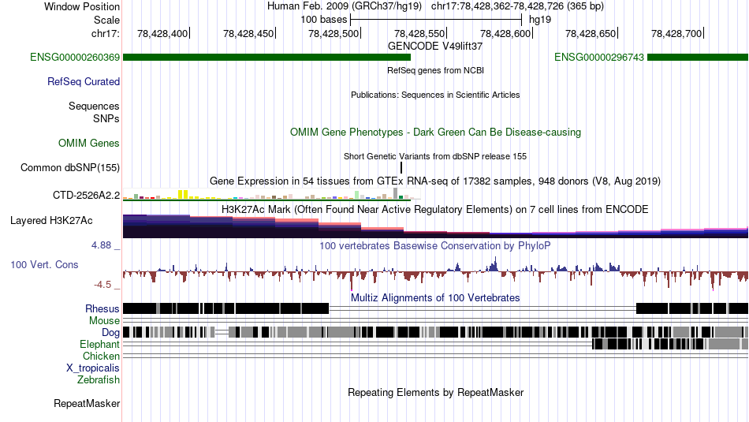The width and height of the screenshot is (749, 422).
Task: Click the -4.5 PhyloP lower scale value
Action: [102, 285]
